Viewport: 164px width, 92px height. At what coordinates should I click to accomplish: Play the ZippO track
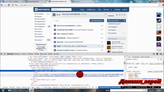click(55, 46)
